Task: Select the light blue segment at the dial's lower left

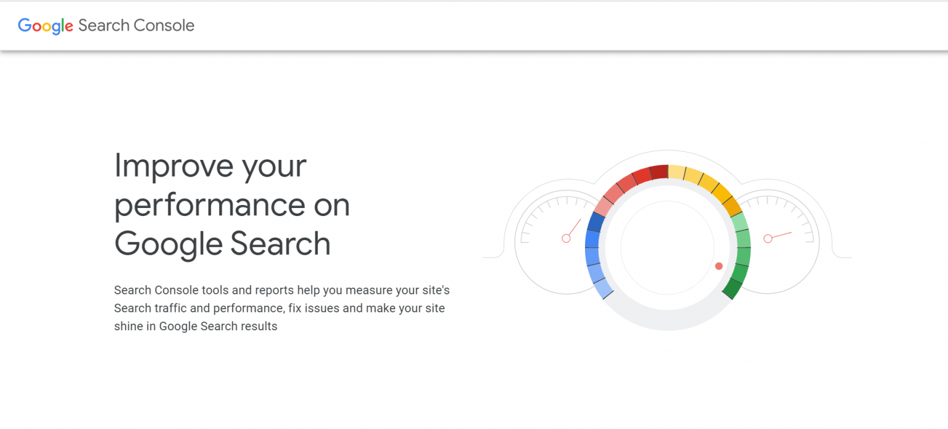Action: point(602,288)
